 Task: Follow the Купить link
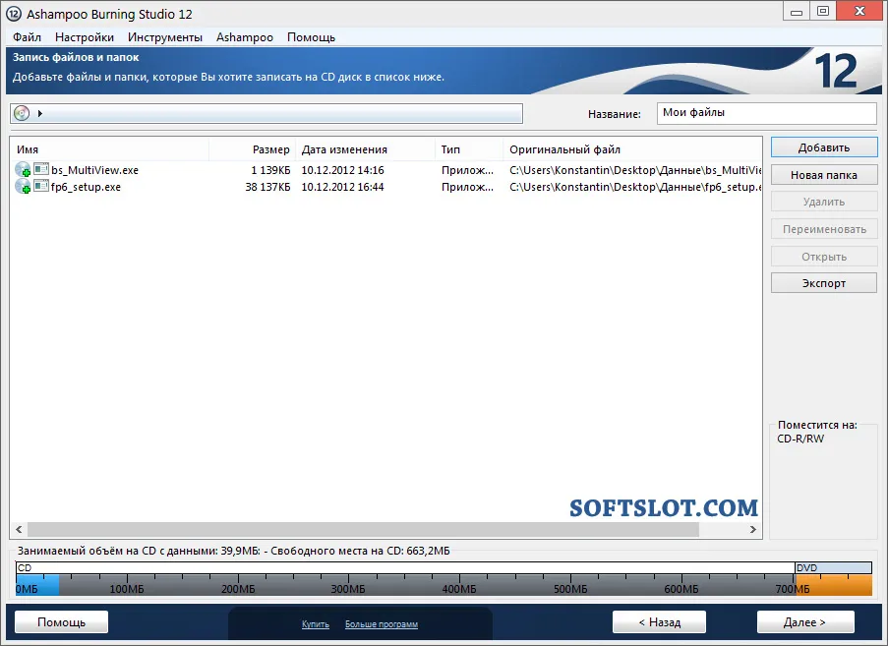click(316, 624)
